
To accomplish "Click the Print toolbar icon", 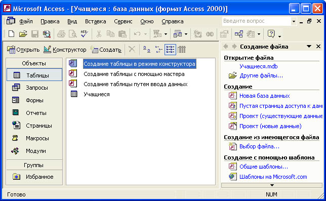I will point(61,34).
